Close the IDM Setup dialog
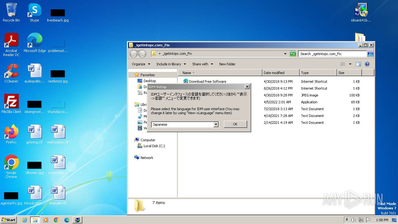The image size is (398, 224). [247, 87]
